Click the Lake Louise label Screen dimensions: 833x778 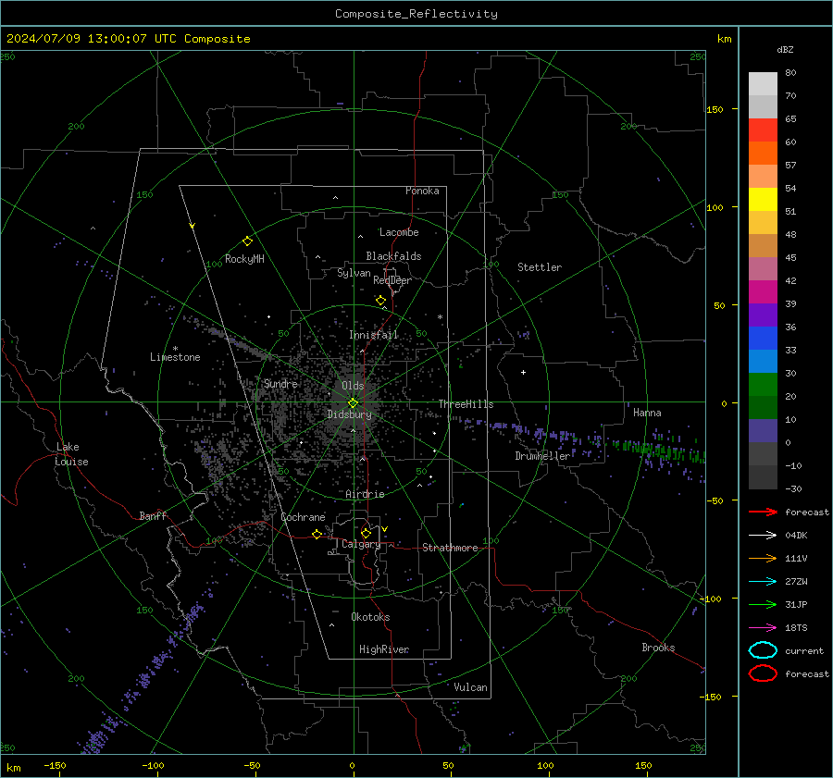tap(71, 454)
